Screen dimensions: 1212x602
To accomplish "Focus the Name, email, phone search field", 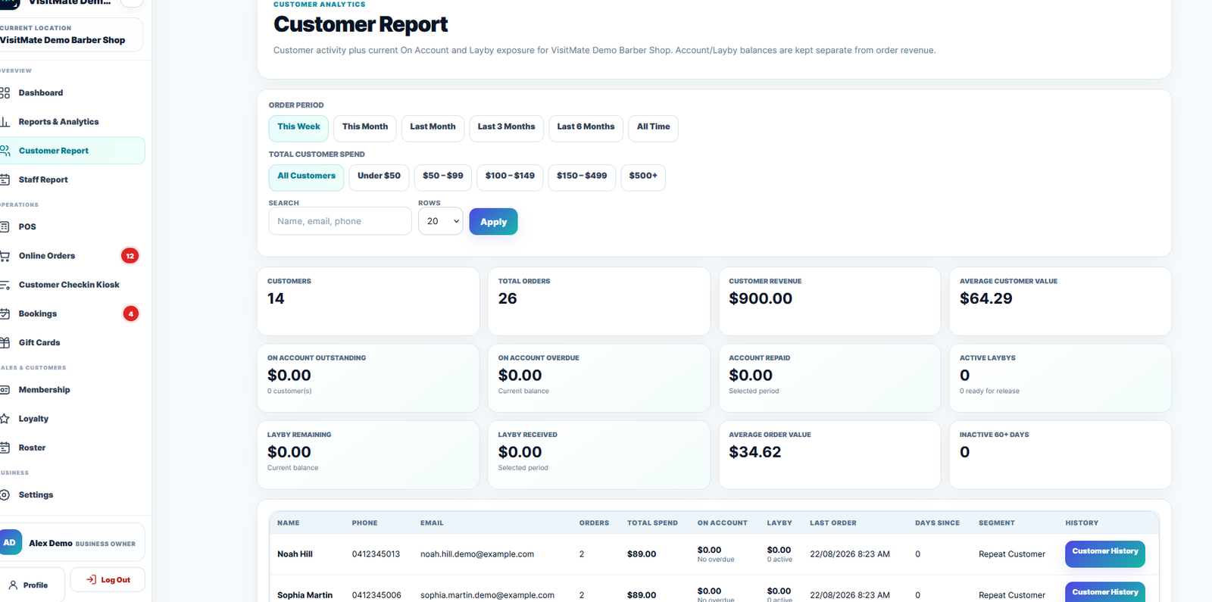I will [340, 221].
